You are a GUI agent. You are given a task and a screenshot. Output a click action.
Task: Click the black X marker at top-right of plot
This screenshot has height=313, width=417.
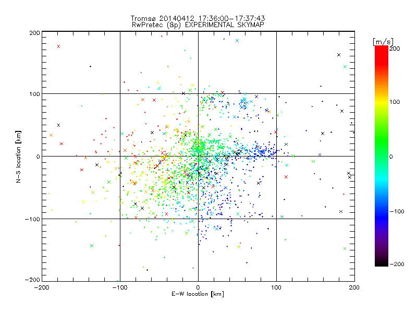click(x=339, y=55)
